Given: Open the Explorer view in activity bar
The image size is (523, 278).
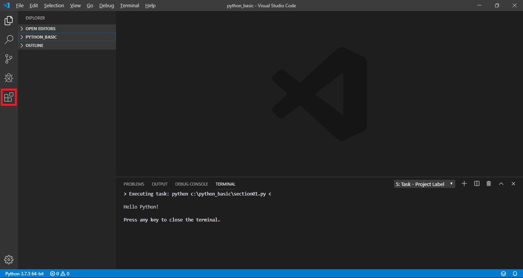Looking at the screenshot, I should pyautogui.click(x=9, y=21).
